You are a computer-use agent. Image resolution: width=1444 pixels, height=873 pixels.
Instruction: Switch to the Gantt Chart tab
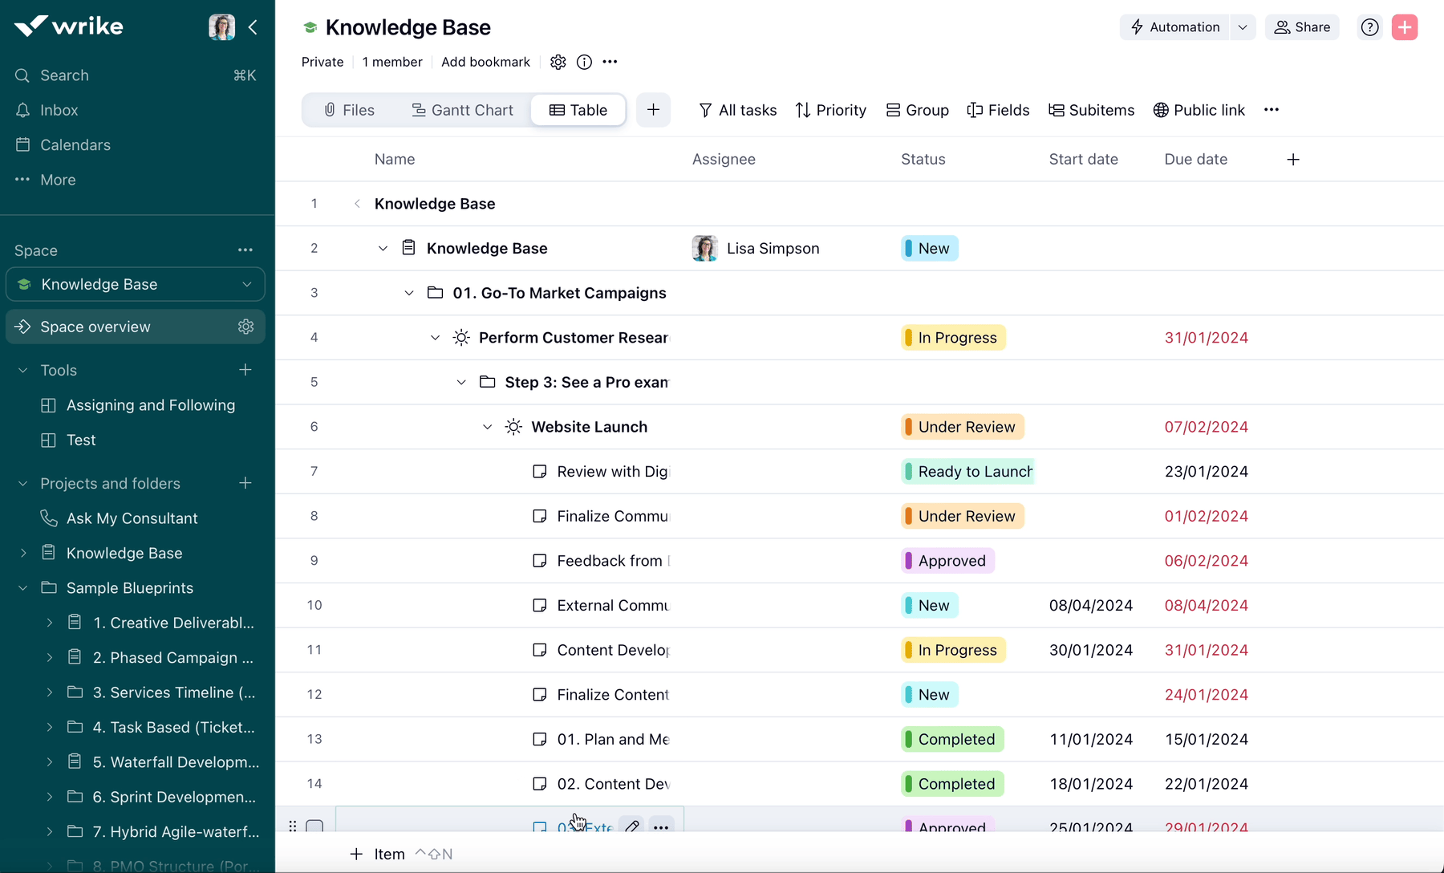(462, 110)
